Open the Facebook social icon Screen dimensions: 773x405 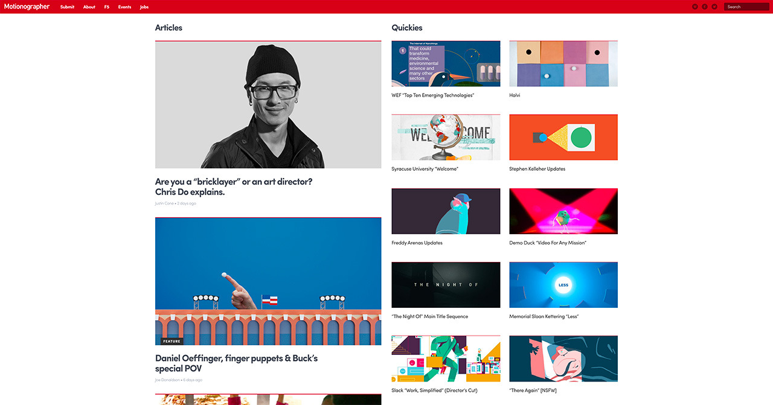click(705, 7)
